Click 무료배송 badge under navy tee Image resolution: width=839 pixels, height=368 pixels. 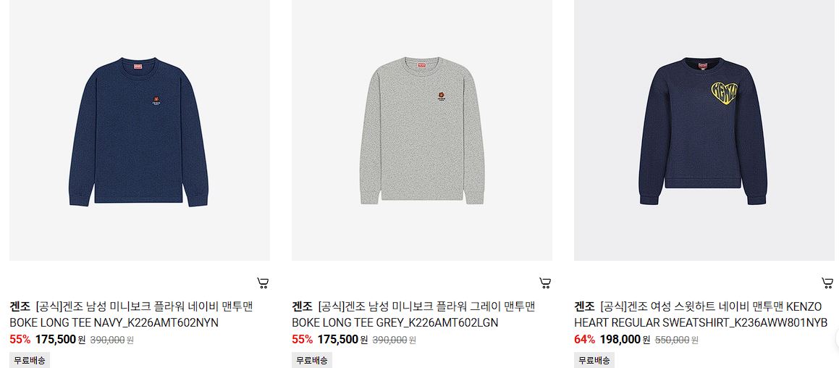tap(30, 361)
